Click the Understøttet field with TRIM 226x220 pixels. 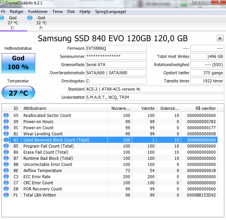tap(155, 97)
